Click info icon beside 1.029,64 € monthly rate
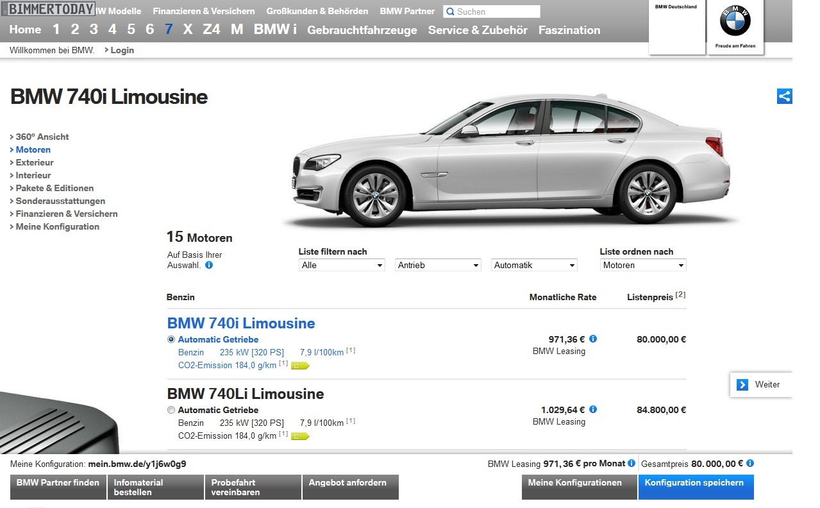Viewport: 820px width, 508px height. pos(593,410)
